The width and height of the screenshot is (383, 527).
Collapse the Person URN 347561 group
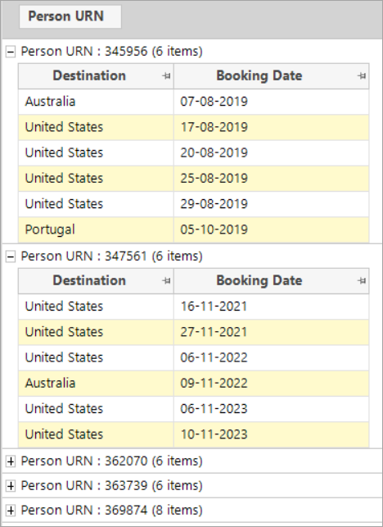pyautogui.click(x=11, y=257)
